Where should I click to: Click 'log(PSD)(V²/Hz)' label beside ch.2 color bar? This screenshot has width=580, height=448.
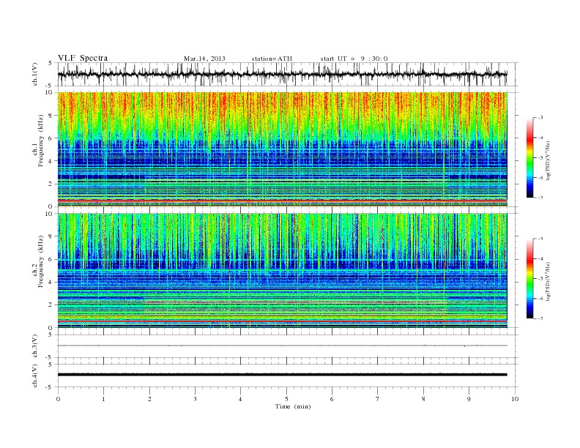click(x=549, y=282)
